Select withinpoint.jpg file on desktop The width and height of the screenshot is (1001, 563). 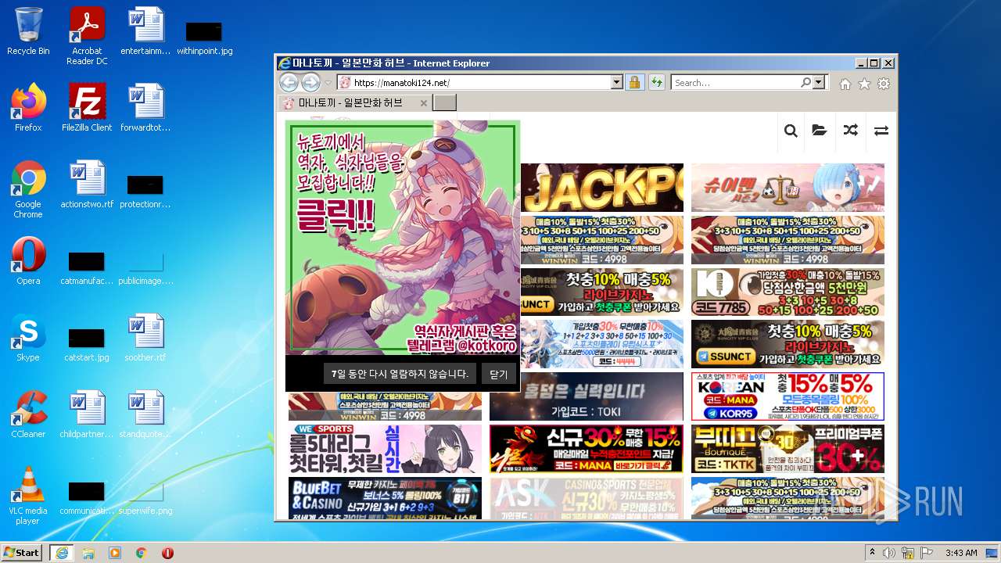pyautogui.click(x=204, y=36)
